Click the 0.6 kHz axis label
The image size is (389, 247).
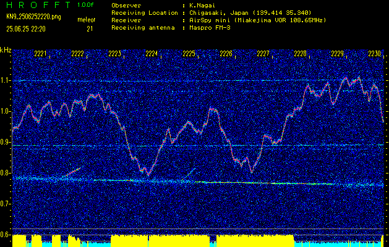(5, 235)
